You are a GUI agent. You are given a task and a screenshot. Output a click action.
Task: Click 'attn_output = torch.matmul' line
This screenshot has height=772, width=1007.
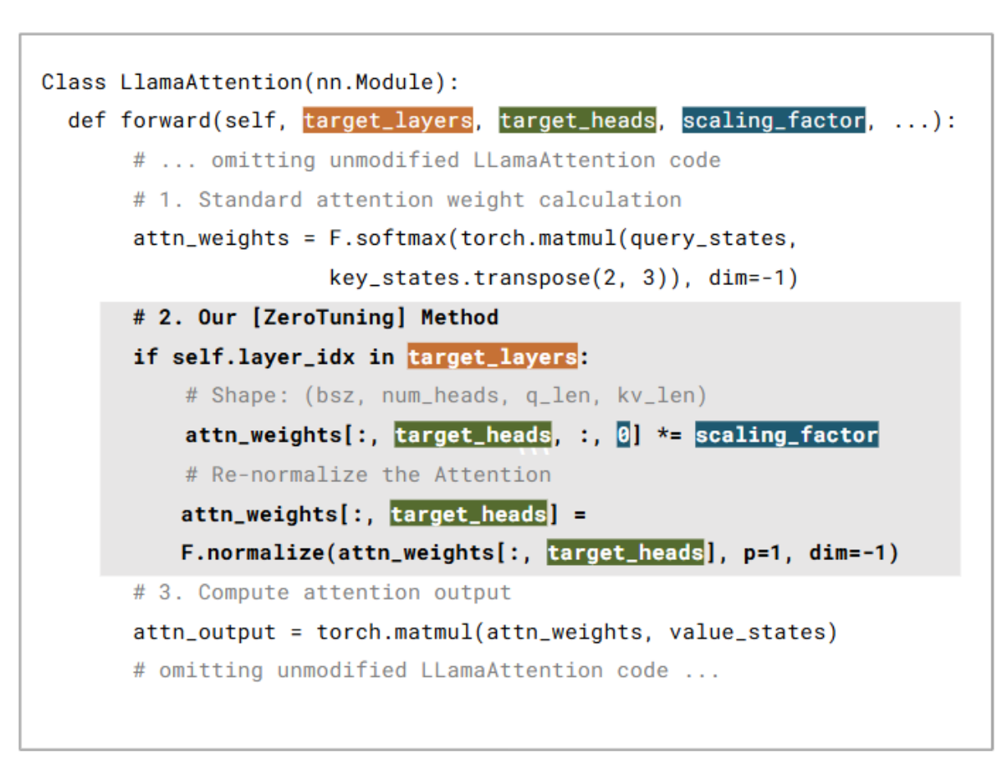click(485, 632)
